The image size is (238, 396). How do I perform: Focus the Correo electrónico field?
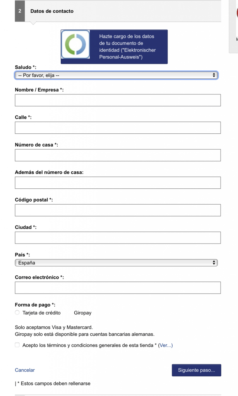pyautogui.click(x=118, y=288)
